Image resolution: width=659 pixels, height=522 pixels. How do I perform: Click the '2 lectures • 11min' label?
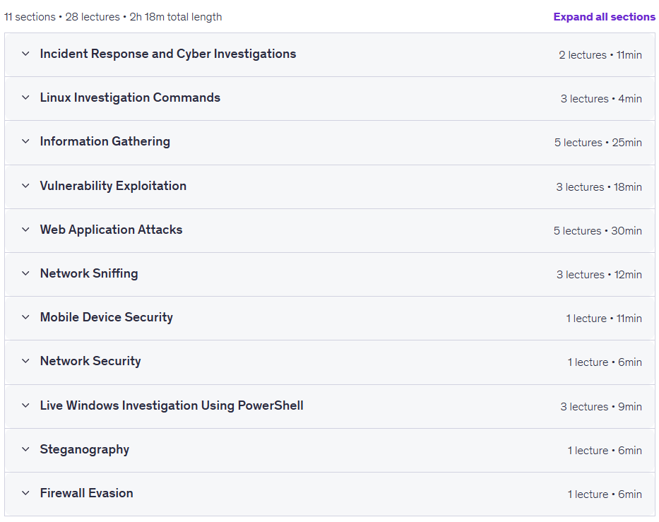click(x=600, y=55)
